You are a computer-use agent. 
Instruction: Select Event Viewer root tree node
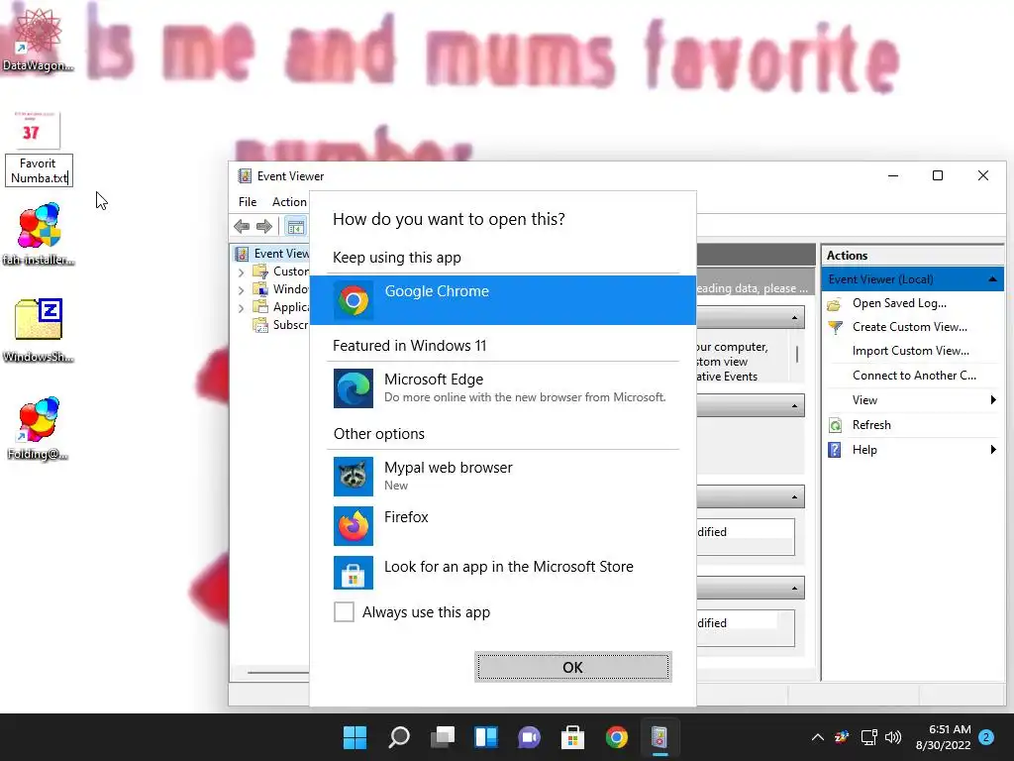(271, 254)
